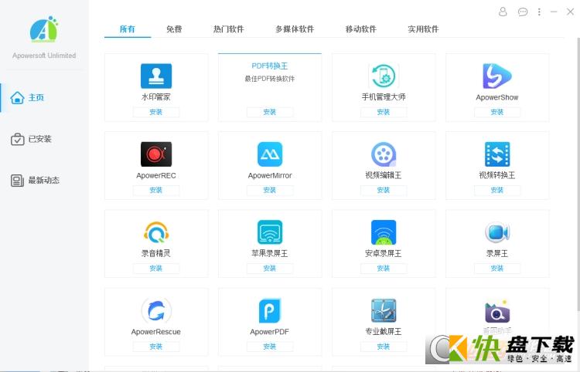Install 手机管理大师 with its 安装 button
This screenshot has width=580, height=372.
click(x=384, y=112)
